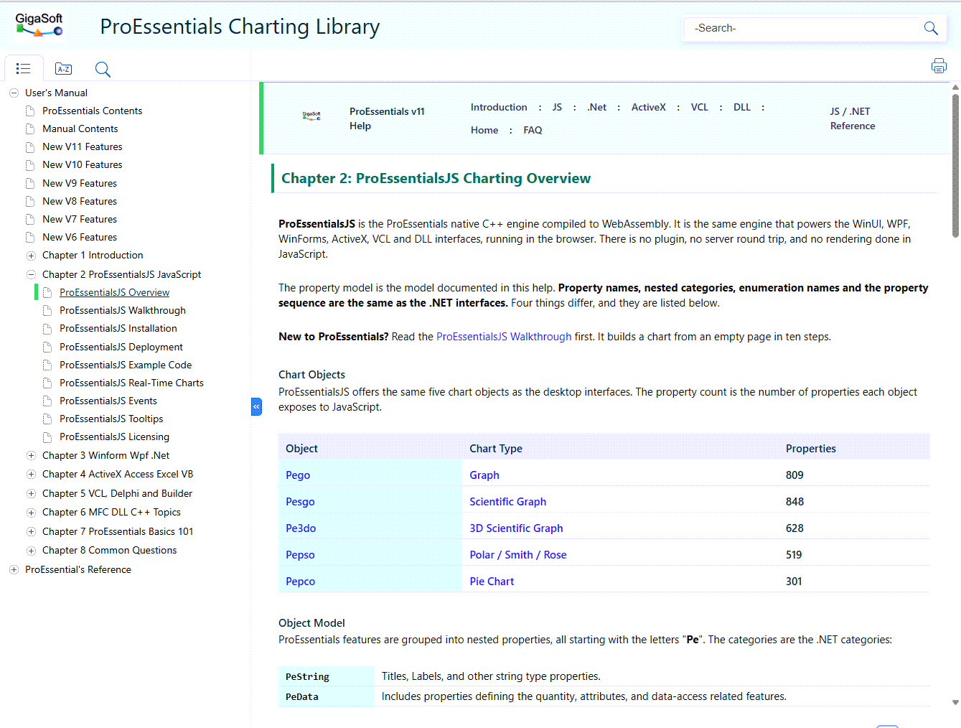Open ProEssentialsJS Licensing topic
This screenshot has width=961, height=728.
click(114, 437)
